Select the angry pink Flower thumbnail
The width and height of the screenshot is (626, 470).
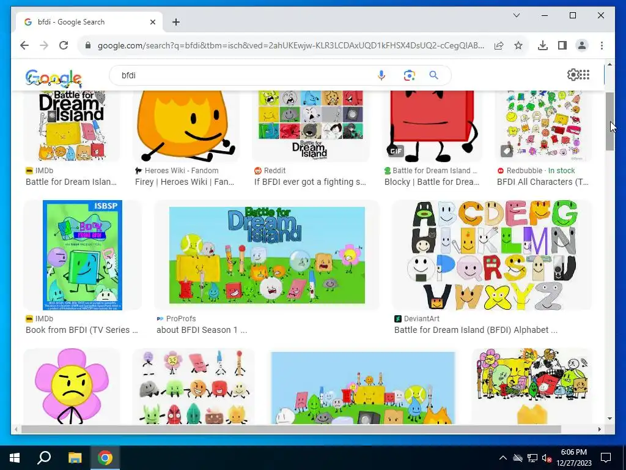(72, 386)
